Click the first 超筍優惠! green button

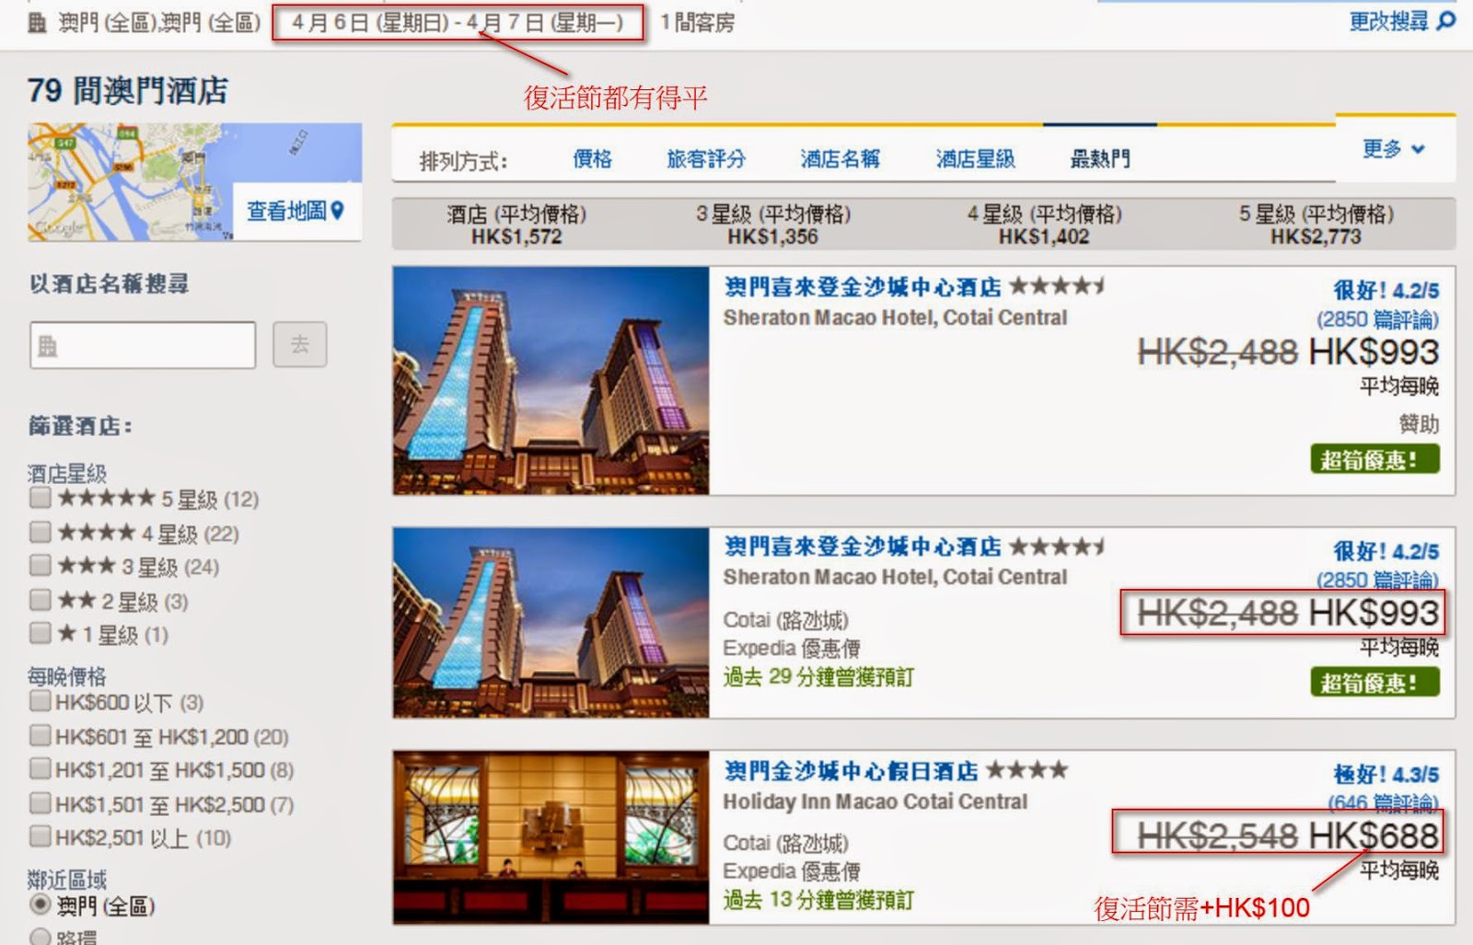point(1374,459)
